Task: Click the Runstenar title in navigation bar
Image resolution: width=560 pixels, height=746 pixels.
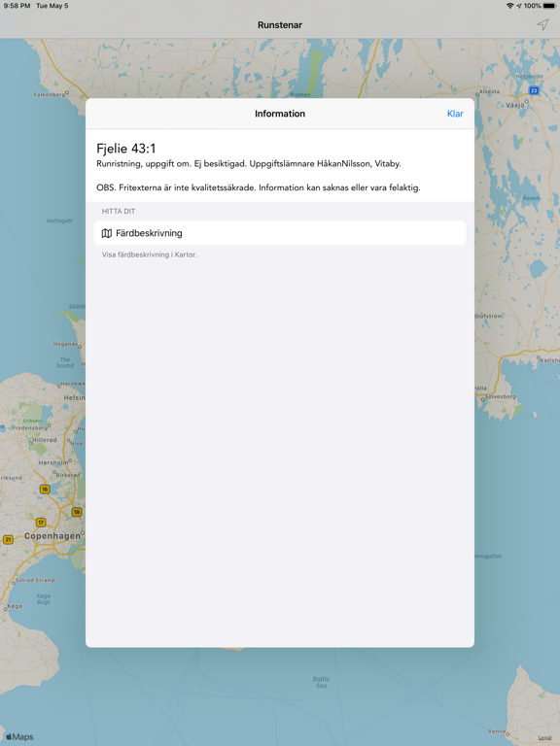Action: [x=280, y=24]
